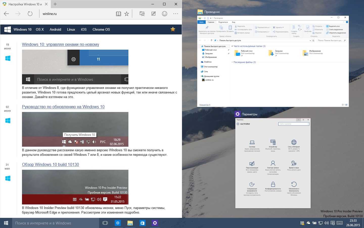Viewport: 364px width, 228px height.
Task: Expand Проводник address bar history dropdown
Action: tap(310, 40)
